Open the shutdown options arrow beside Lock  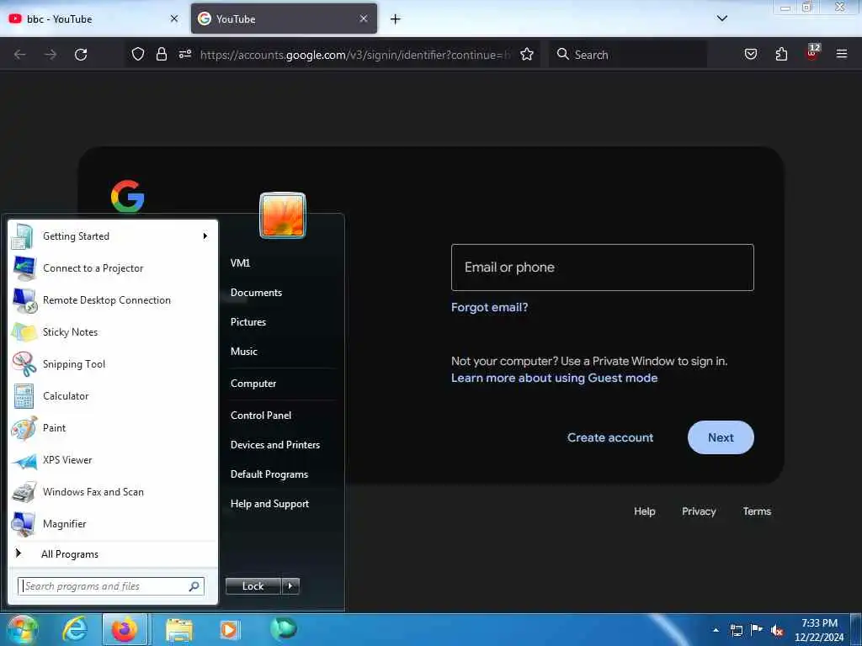(290, 586)
